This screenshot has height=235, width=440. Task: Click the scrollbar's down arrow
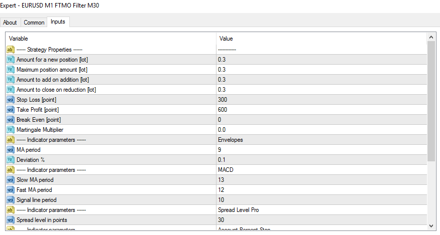[x=431, y=225]
